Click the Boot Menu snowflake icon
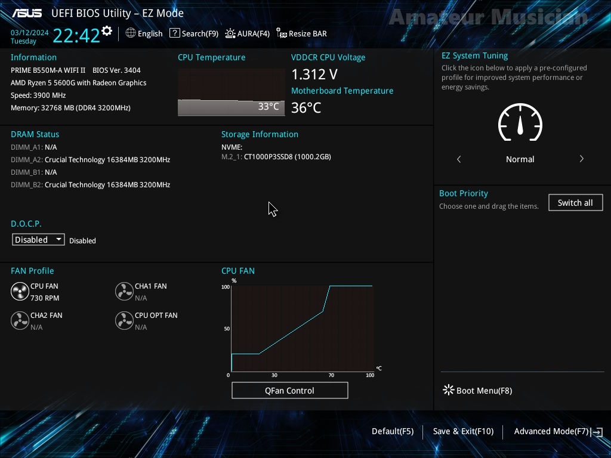Screen dimensions: 611x458 [449, 390]
